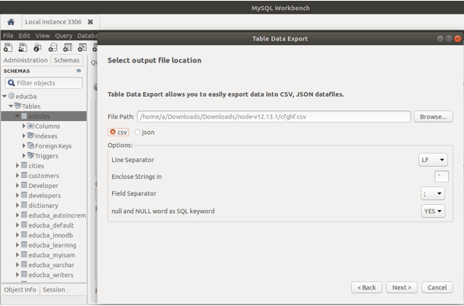Open the object inspector toolbar icon
This screenshot has height=306, width=464.
[x=37, y=47]
